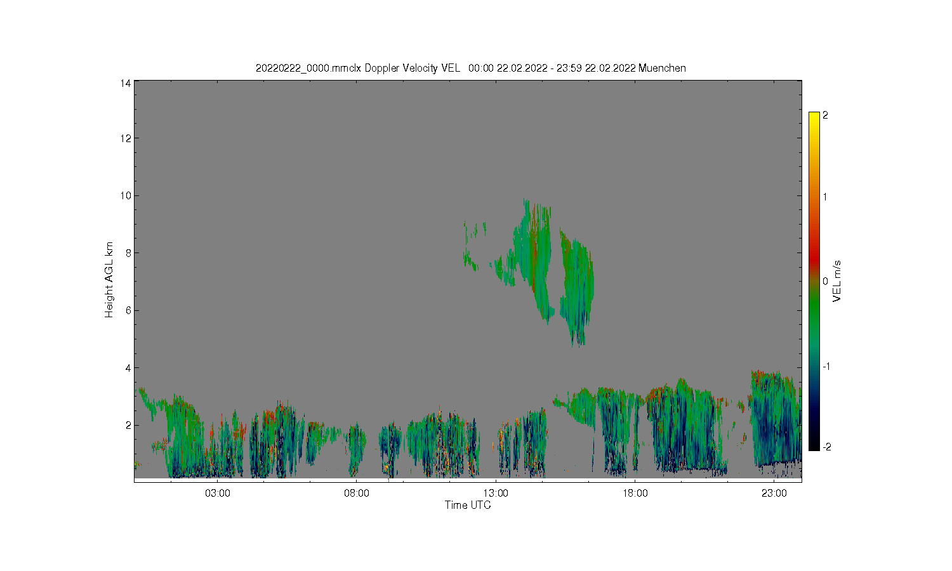Click the colorbar value -2 at bottom
The width and height of the screenshot is (952, 571).
point(826,447)
